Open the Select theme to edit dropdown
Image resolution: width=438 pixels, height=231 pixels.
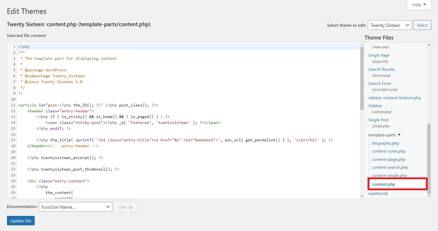[389, 25]
